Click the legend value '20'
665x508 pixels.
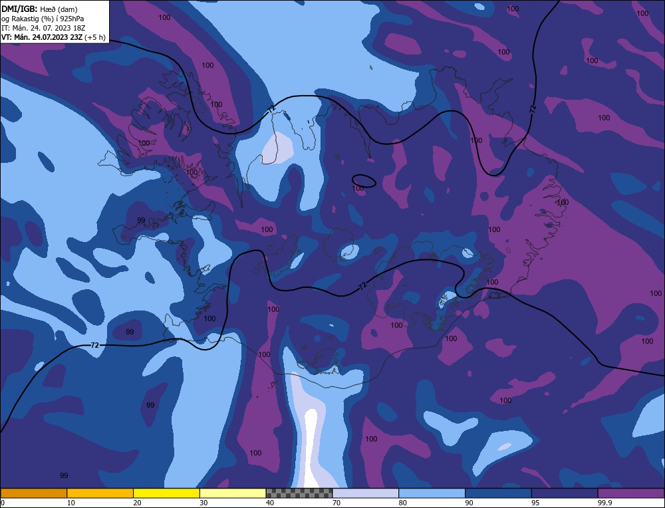[137, 503]
